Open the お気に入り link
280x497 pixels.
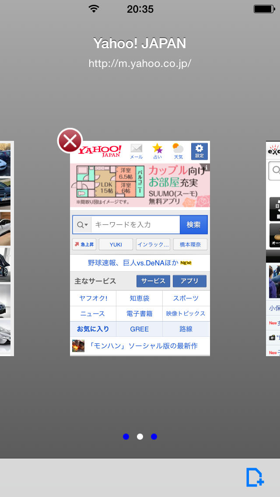pos(93,329)
